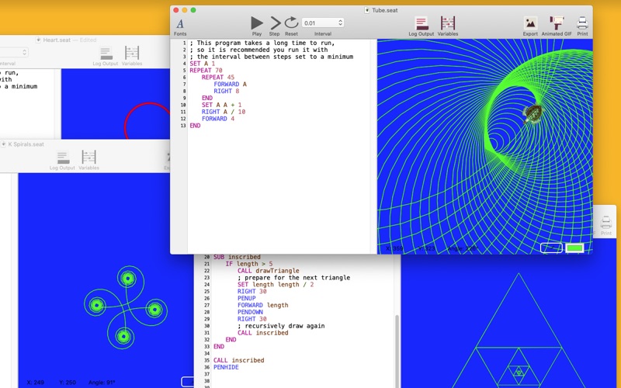Open Log Output in Heart.seat window
This screenshot has width=621, height=388.
click(x=106, y=56)
